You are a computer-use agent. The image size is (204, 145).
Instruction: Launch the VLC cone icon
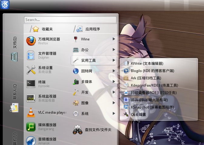click(x=31, y=112)
